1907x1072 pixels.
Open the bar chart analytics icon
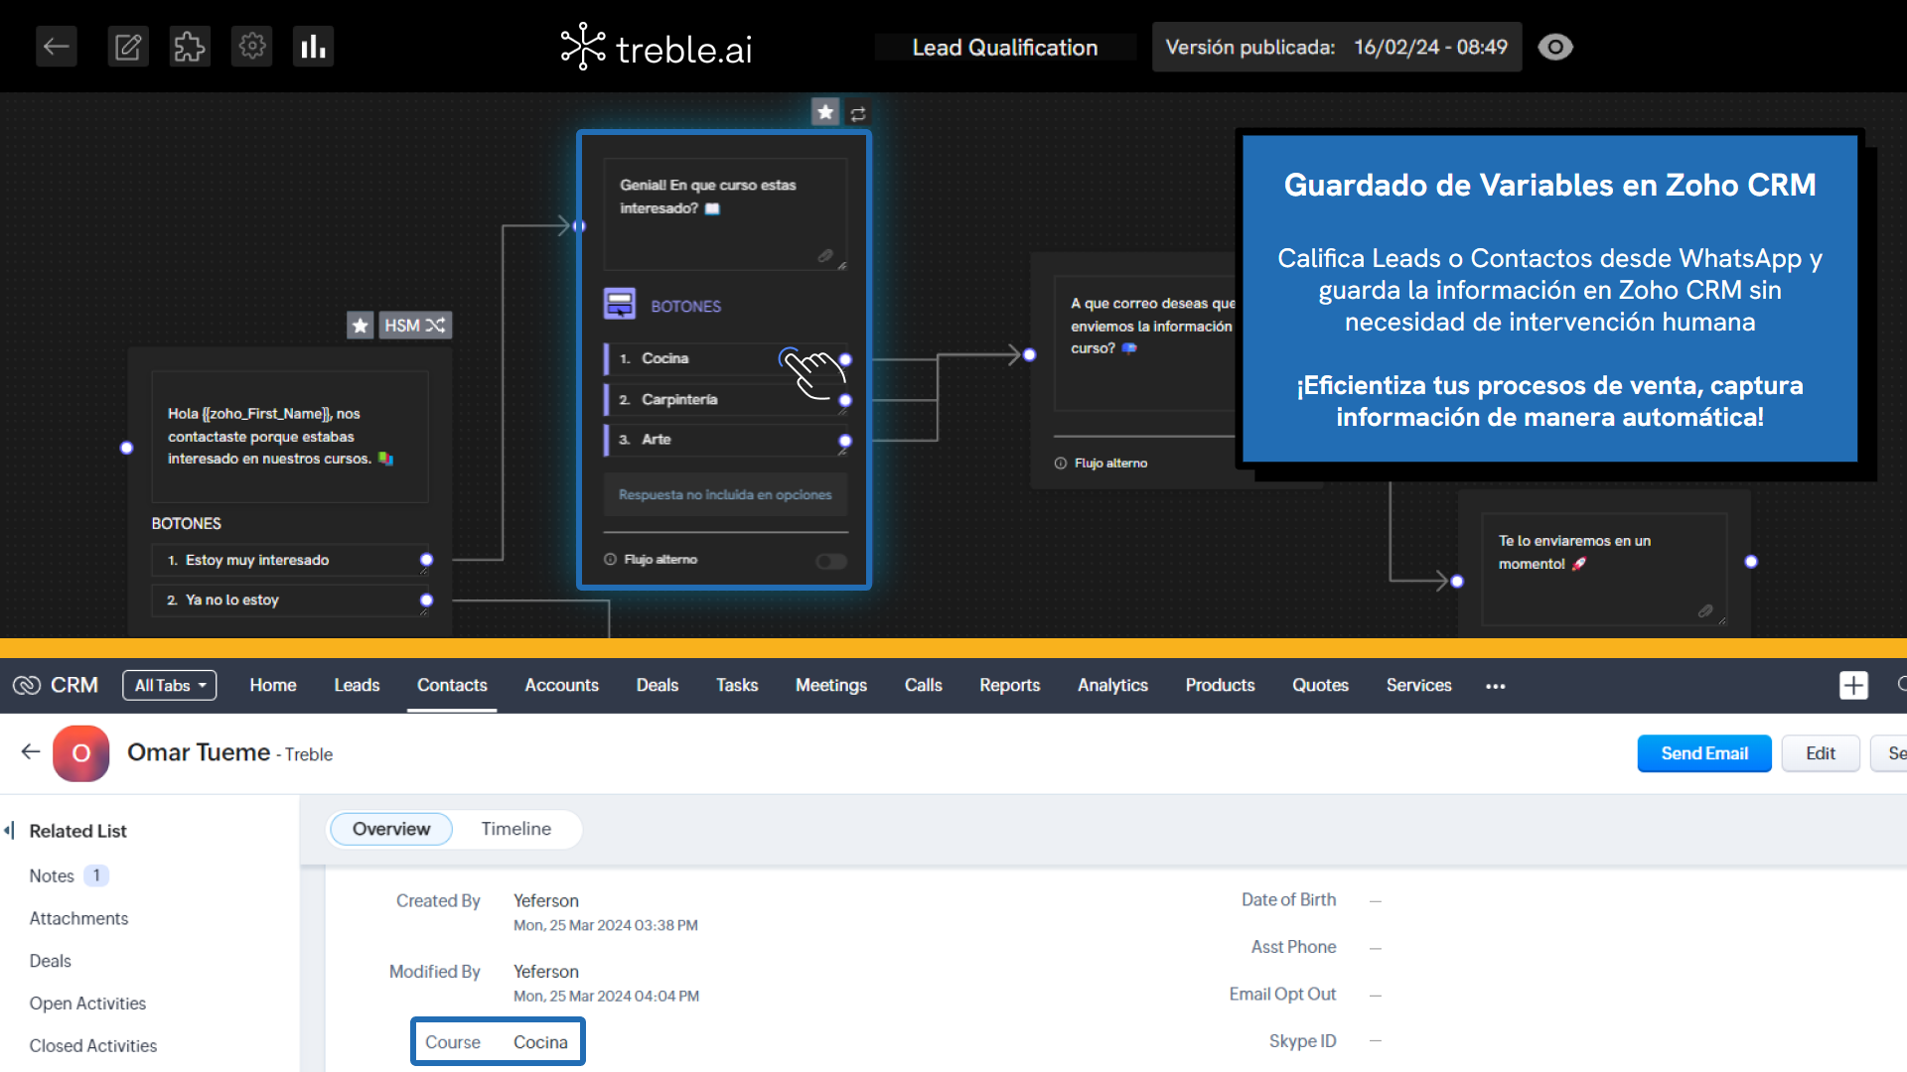313,47
